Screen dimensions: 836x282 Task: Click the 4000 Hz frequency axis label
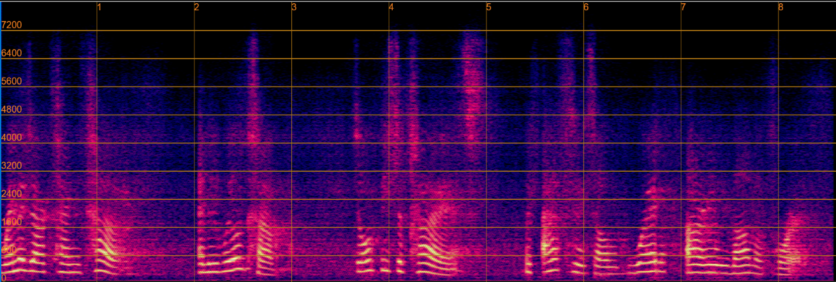(12, 137)
